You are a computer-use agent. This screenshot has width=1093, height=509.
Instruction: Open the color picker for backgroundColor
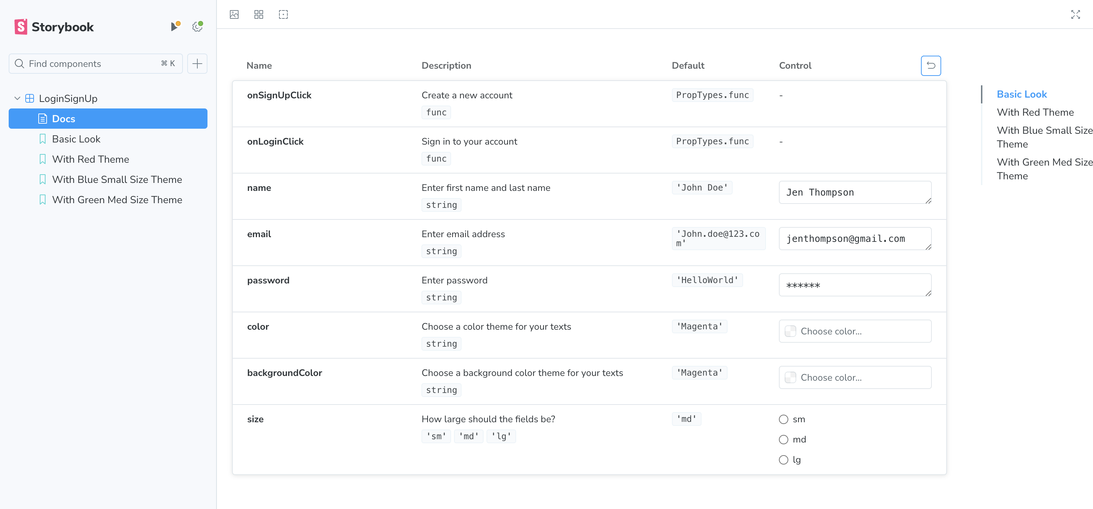tap(854, 377)
